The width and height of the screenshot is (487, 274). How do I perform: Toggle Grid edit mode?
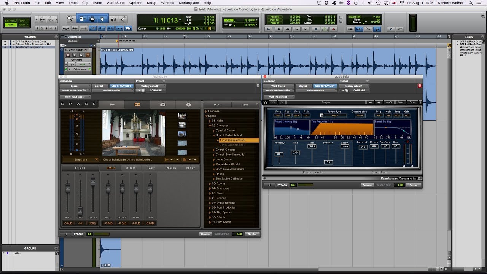[x=23, y=25]
